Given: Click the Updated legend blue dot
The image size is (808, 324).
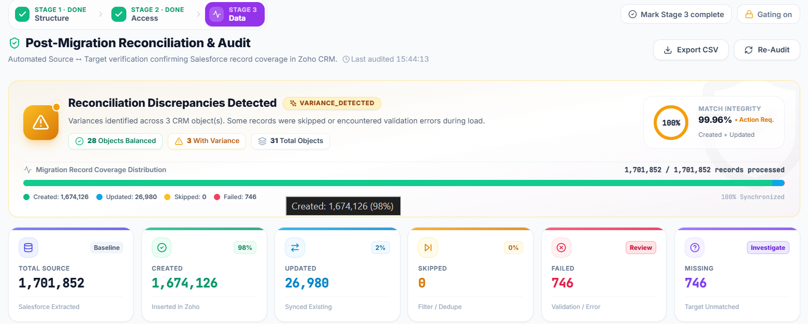Looking at the screenshot, I should point(99,197).
